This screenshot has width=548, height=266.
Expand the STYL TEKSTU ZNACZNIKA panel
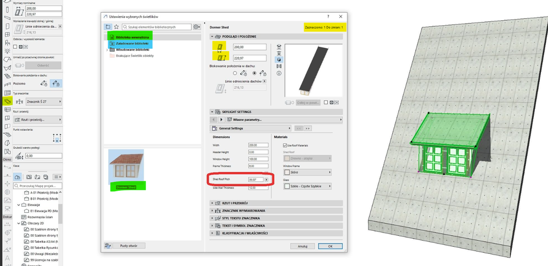click(x=212, y=218)
